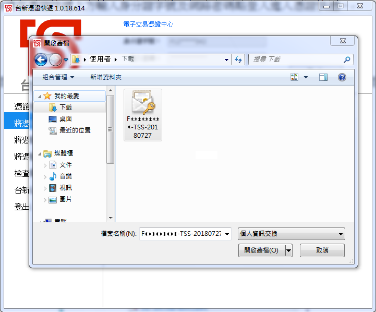Screen dimensions: 376x312
Task: Open the file type dropdown 個人資訊交換
Action: click(x=292, y=234)
